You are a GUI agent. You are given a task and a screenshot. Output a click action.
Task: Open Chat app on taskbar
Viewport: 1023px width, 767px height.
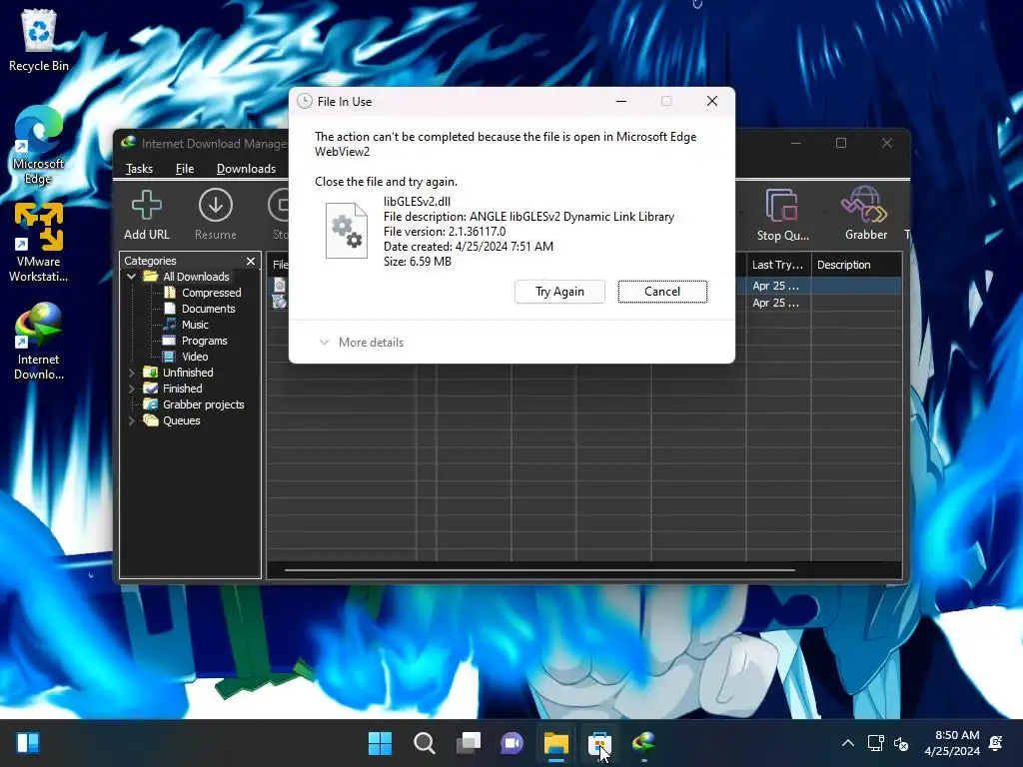[x=512, y=743]
